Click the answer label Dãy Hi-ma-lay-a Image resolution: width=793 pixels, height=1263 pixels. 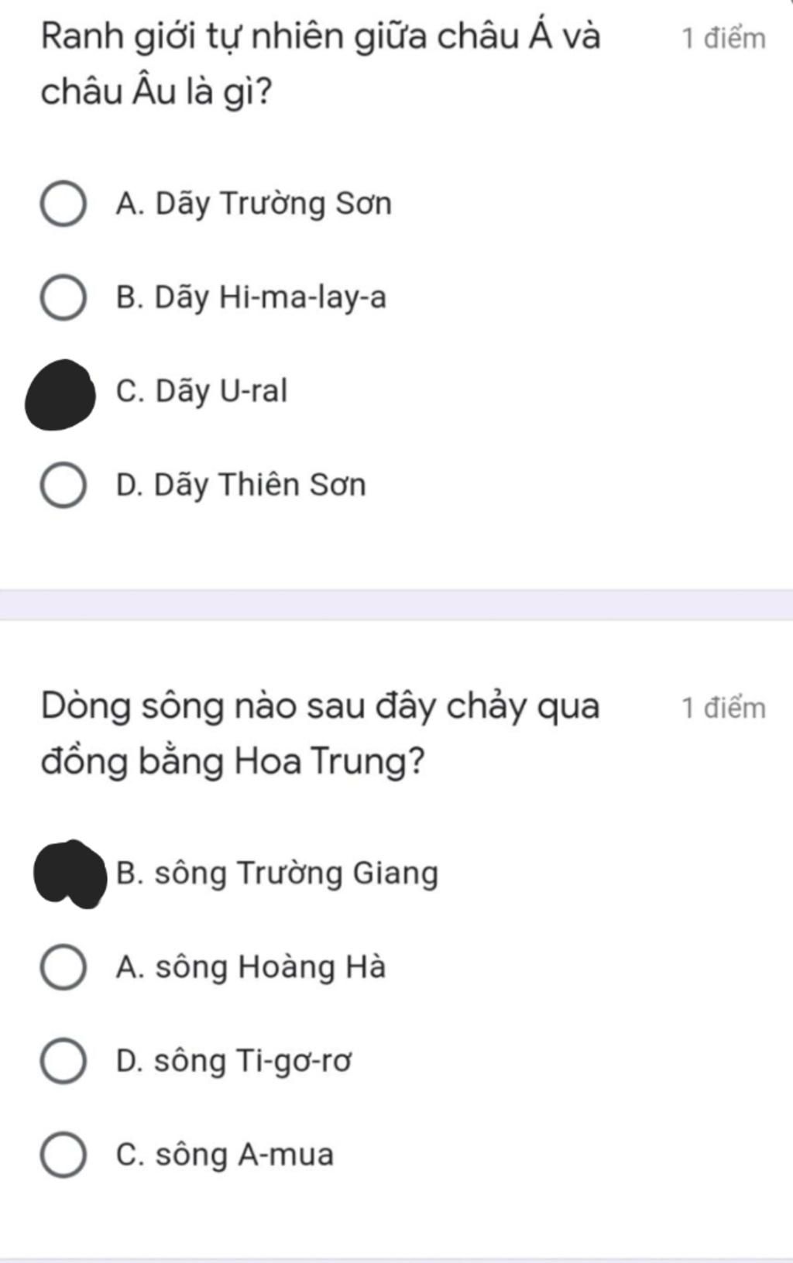point(270,298)
